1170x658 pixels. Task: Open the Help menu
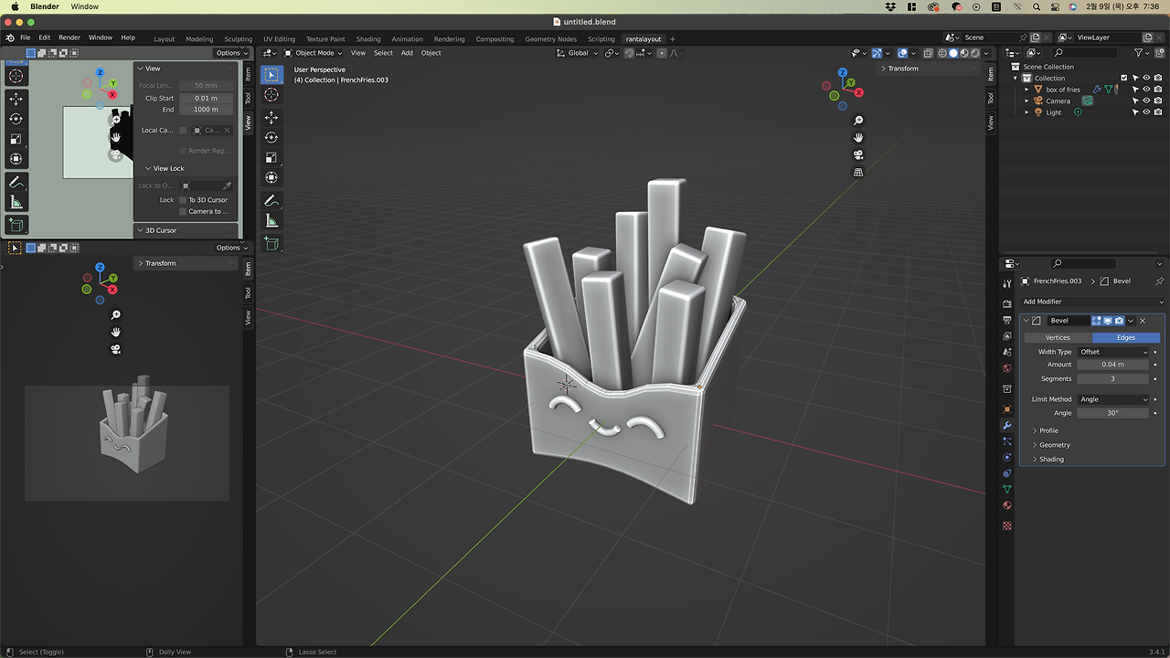[128, 37]
